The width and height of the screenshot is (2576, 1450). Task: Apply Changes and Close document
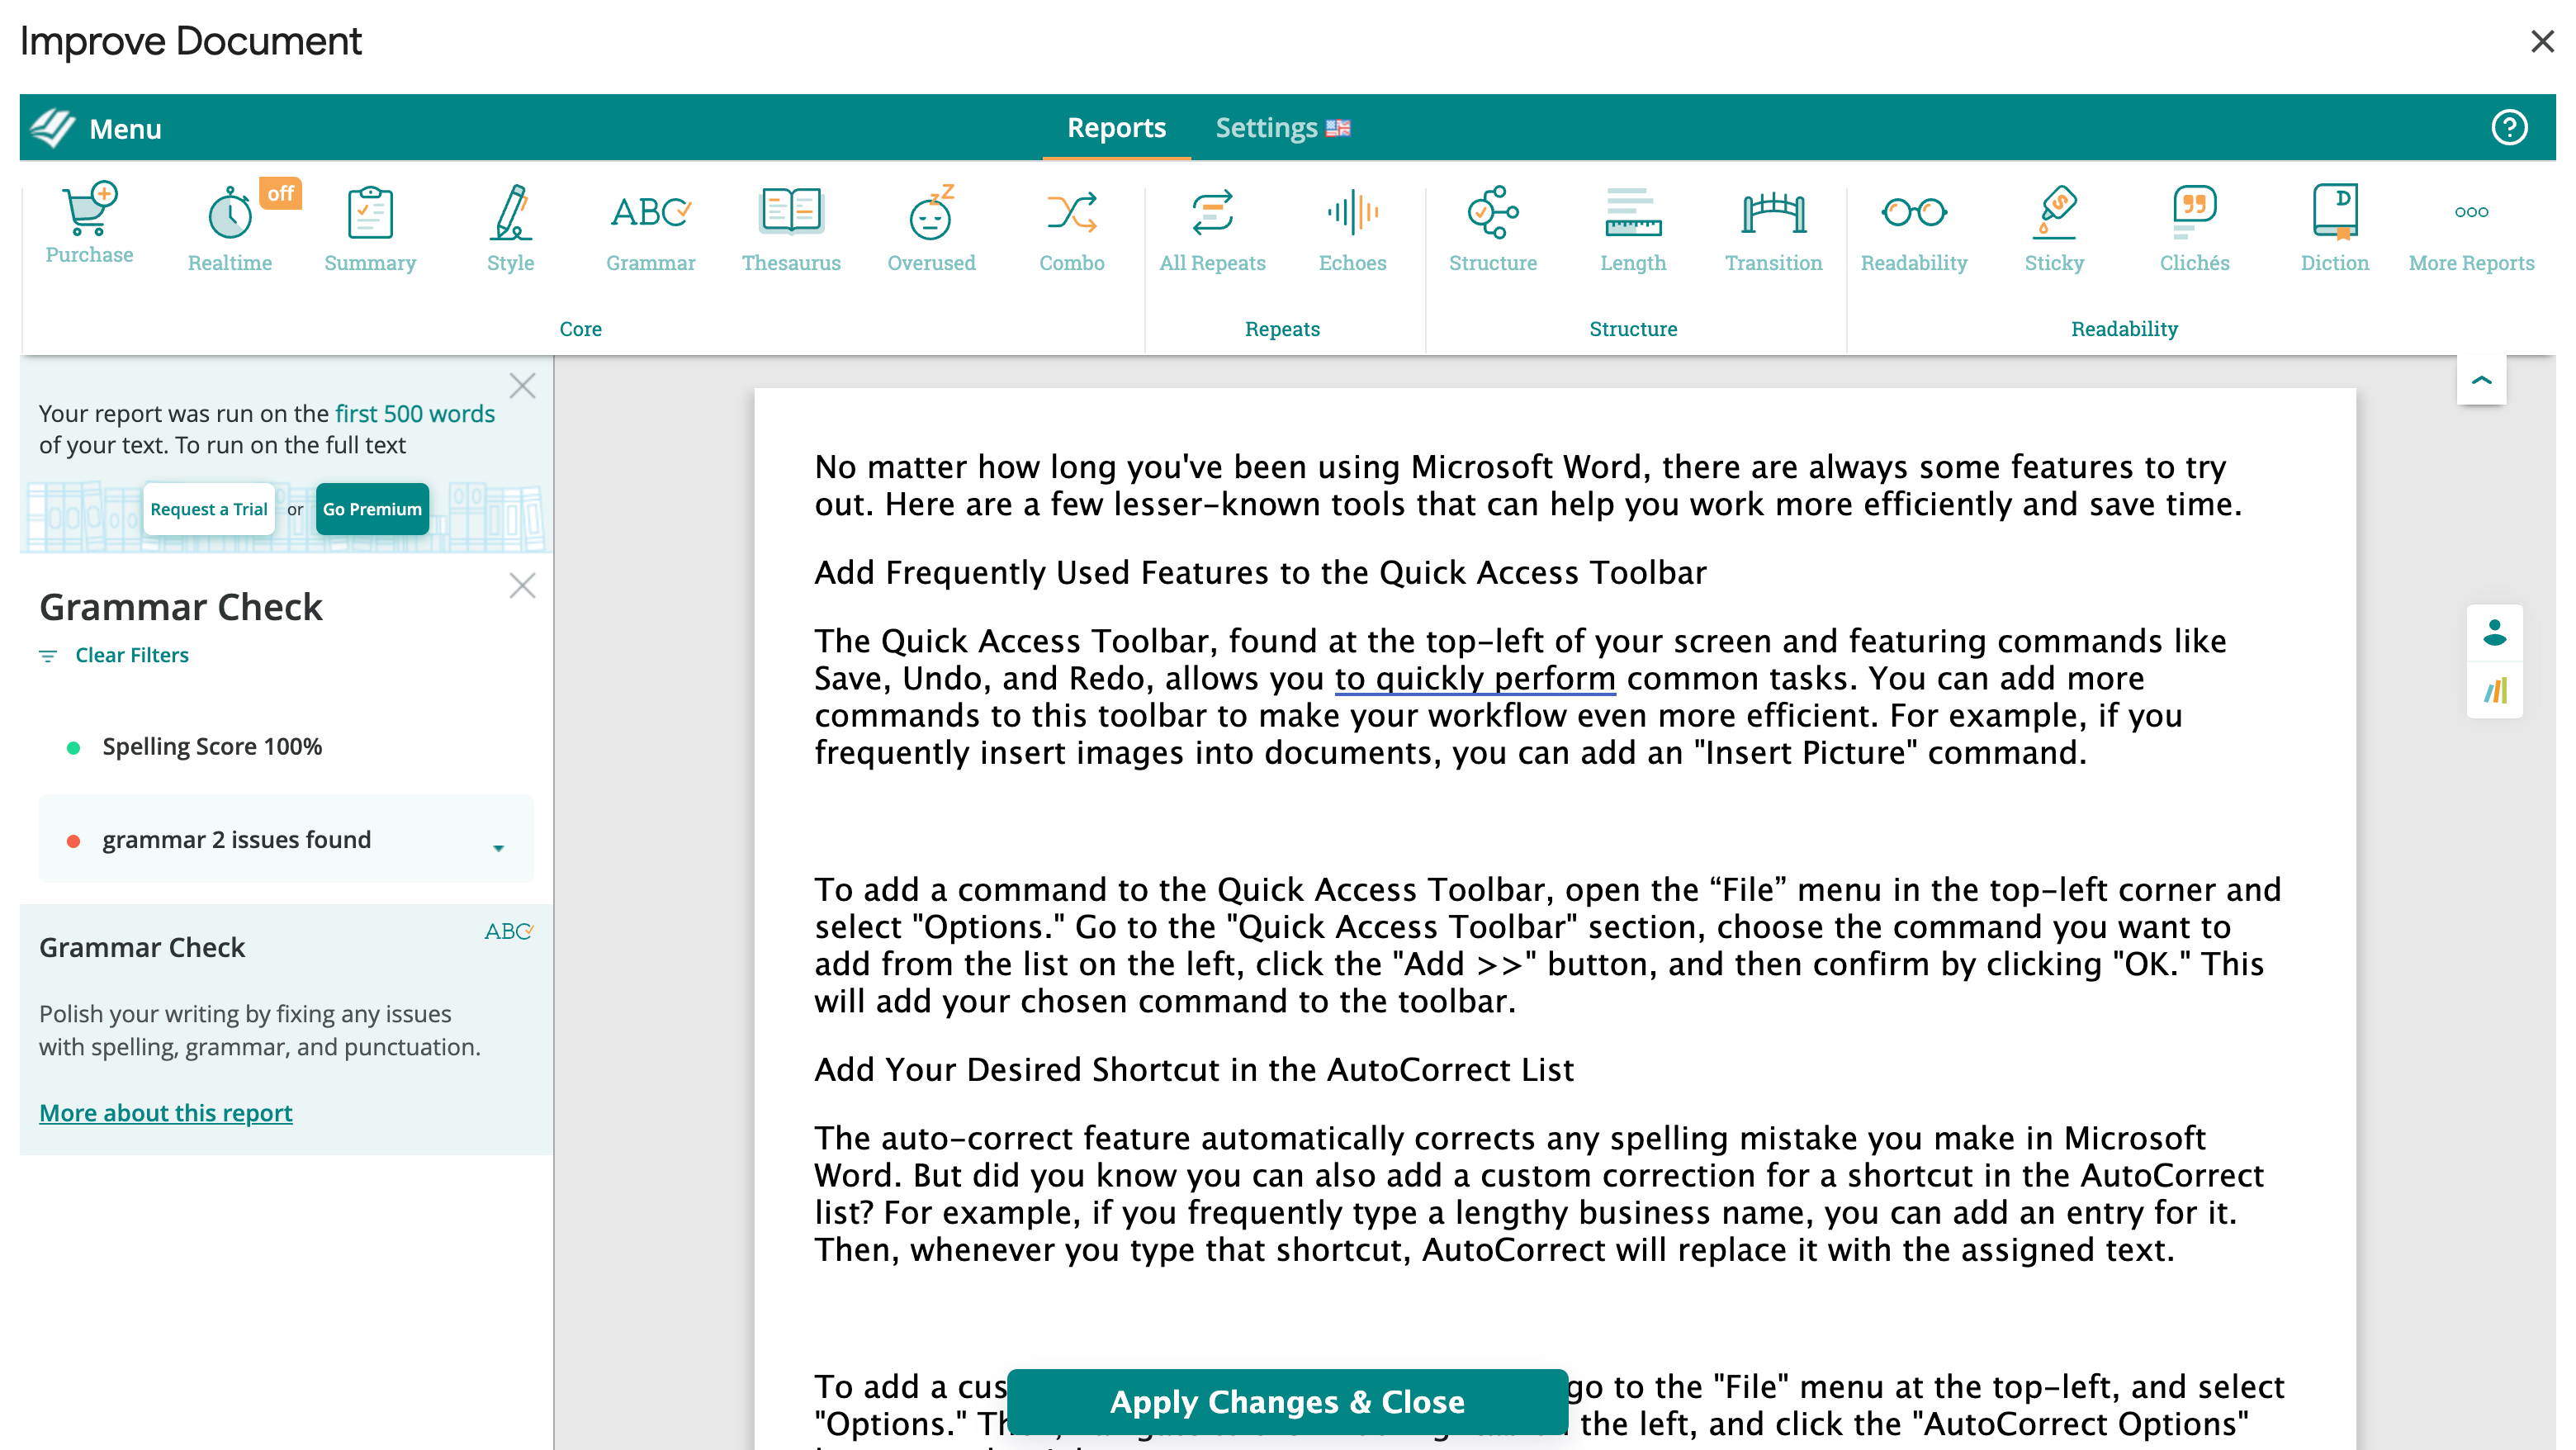pos(1288,1402)
